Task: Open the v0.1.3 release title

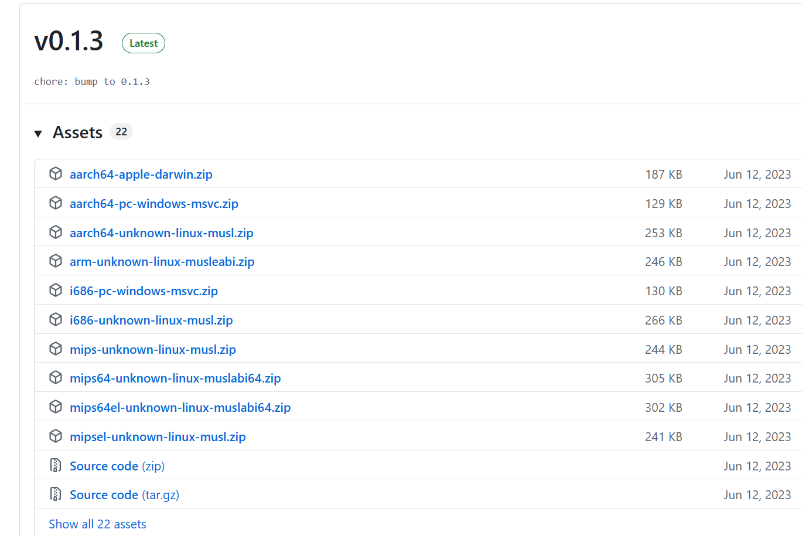Action: pyautogui.click(x=69, y=41)
